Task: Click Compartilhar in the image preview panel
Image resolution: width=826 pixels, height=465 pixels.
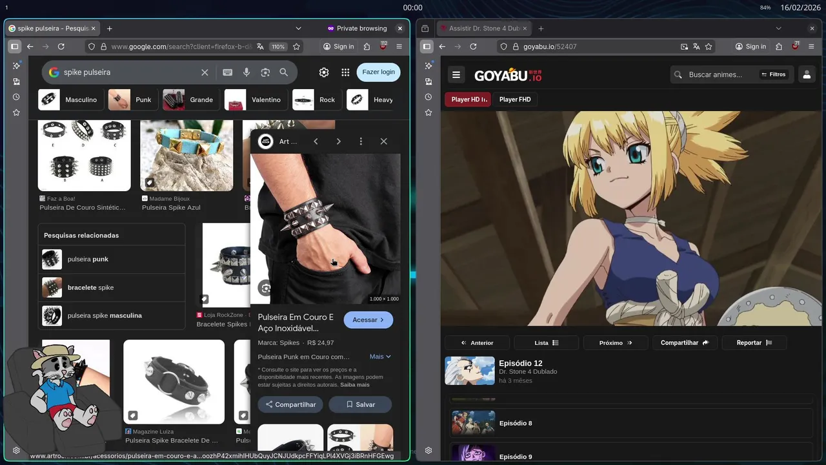Action: tap(290, 404)
